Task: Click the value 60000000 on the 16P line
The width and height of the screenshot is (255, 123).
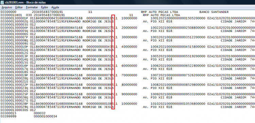Action: [x=129, y=66]
